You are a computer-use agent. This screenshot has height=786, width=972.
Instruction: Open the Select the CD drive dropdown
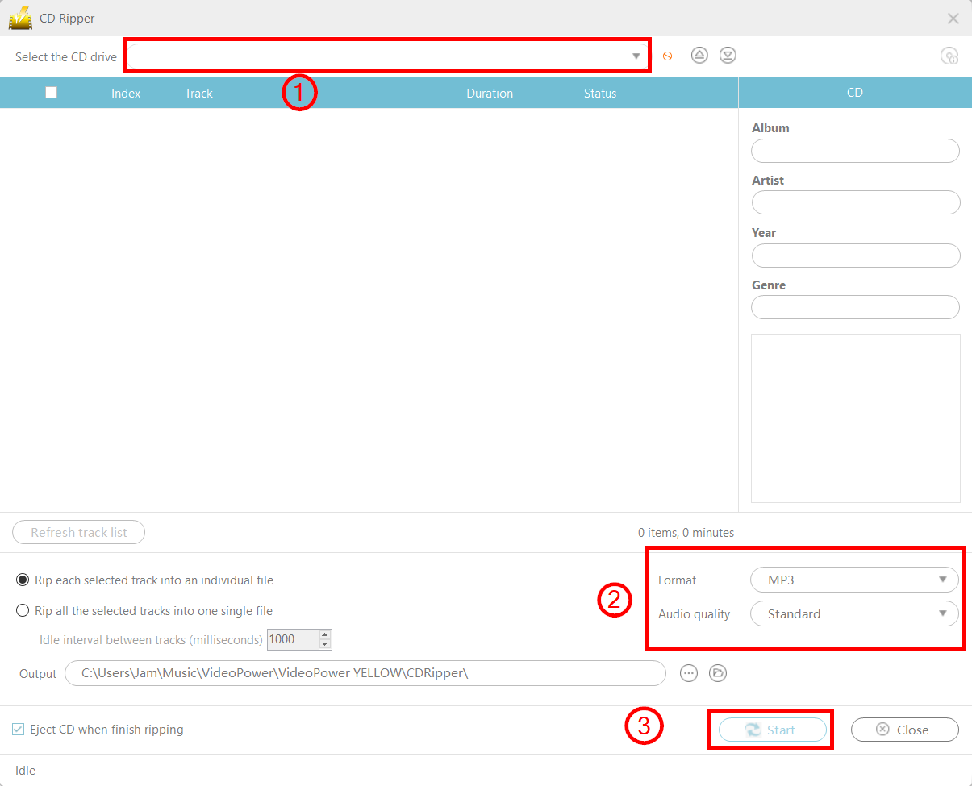[387, 56]
